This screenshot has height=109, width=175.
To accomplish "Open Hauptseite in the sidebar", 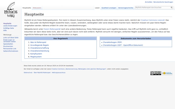I will [7, 24].
